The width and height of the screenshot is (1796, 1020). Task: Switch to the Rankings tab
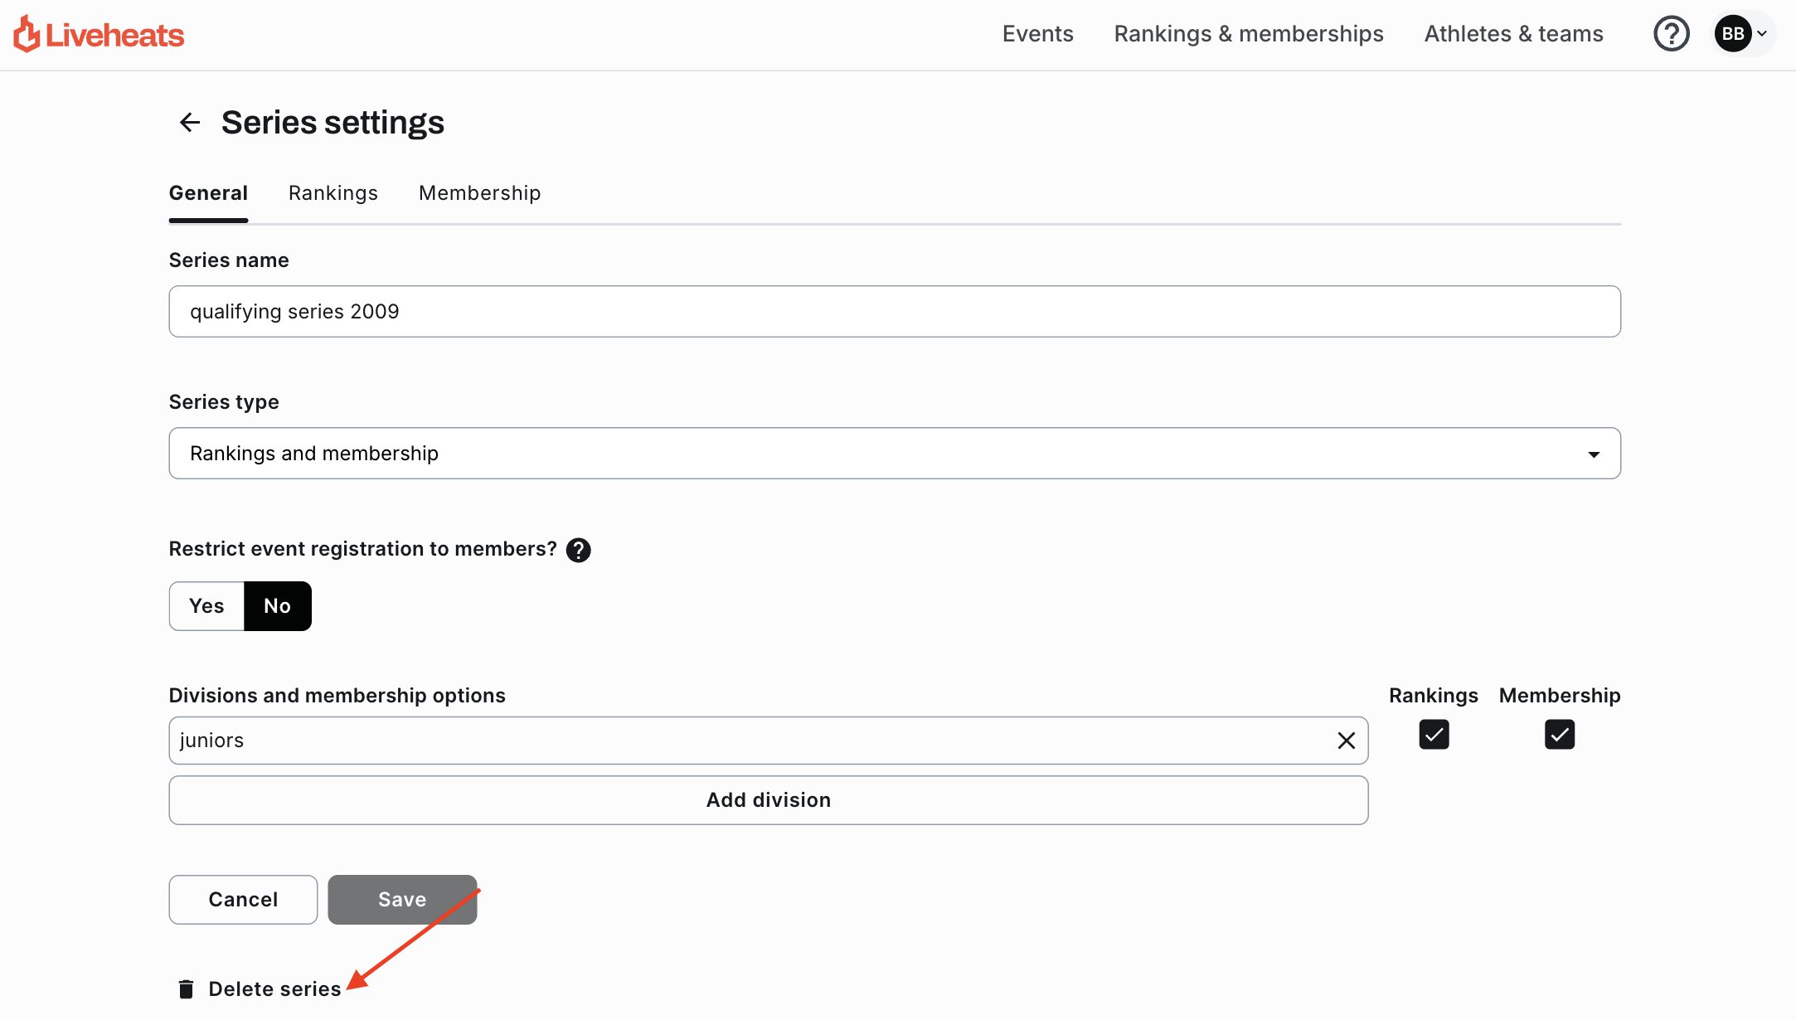(x=333, y=193)
